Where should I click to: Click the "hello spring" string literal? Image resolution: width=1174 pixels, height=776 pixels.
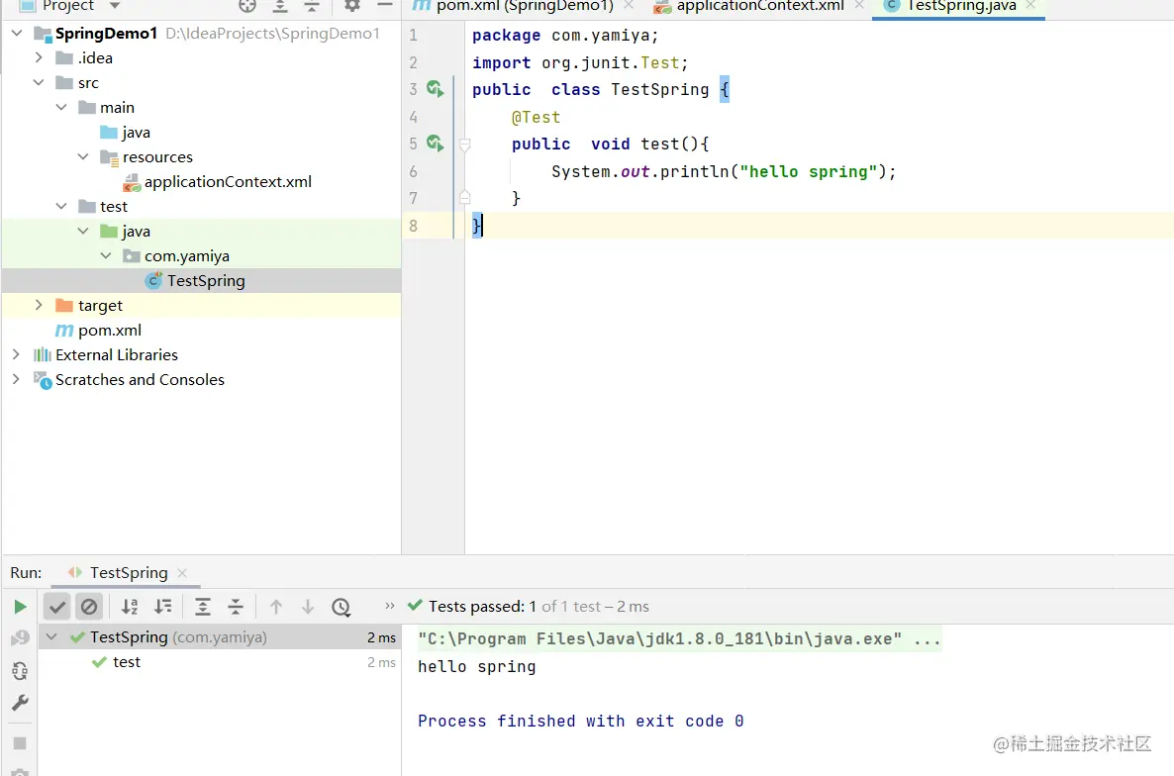coord(809,171)
